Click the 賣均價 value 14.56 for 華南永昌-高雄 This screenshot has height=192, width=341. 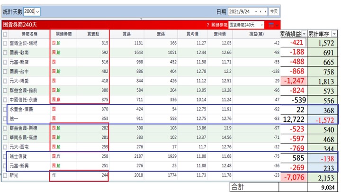226,137
